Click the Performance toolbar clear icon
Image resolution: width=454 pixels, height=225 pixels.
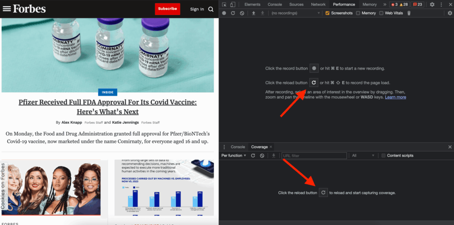click(242, 13)
